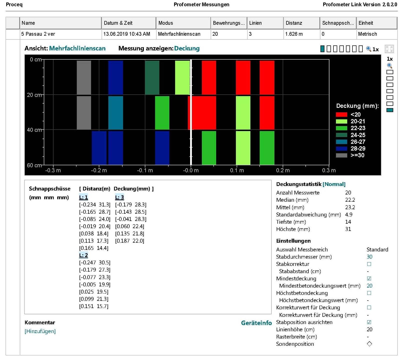Click the L: 3 line link
402x359 pixels.
(120, 197)
